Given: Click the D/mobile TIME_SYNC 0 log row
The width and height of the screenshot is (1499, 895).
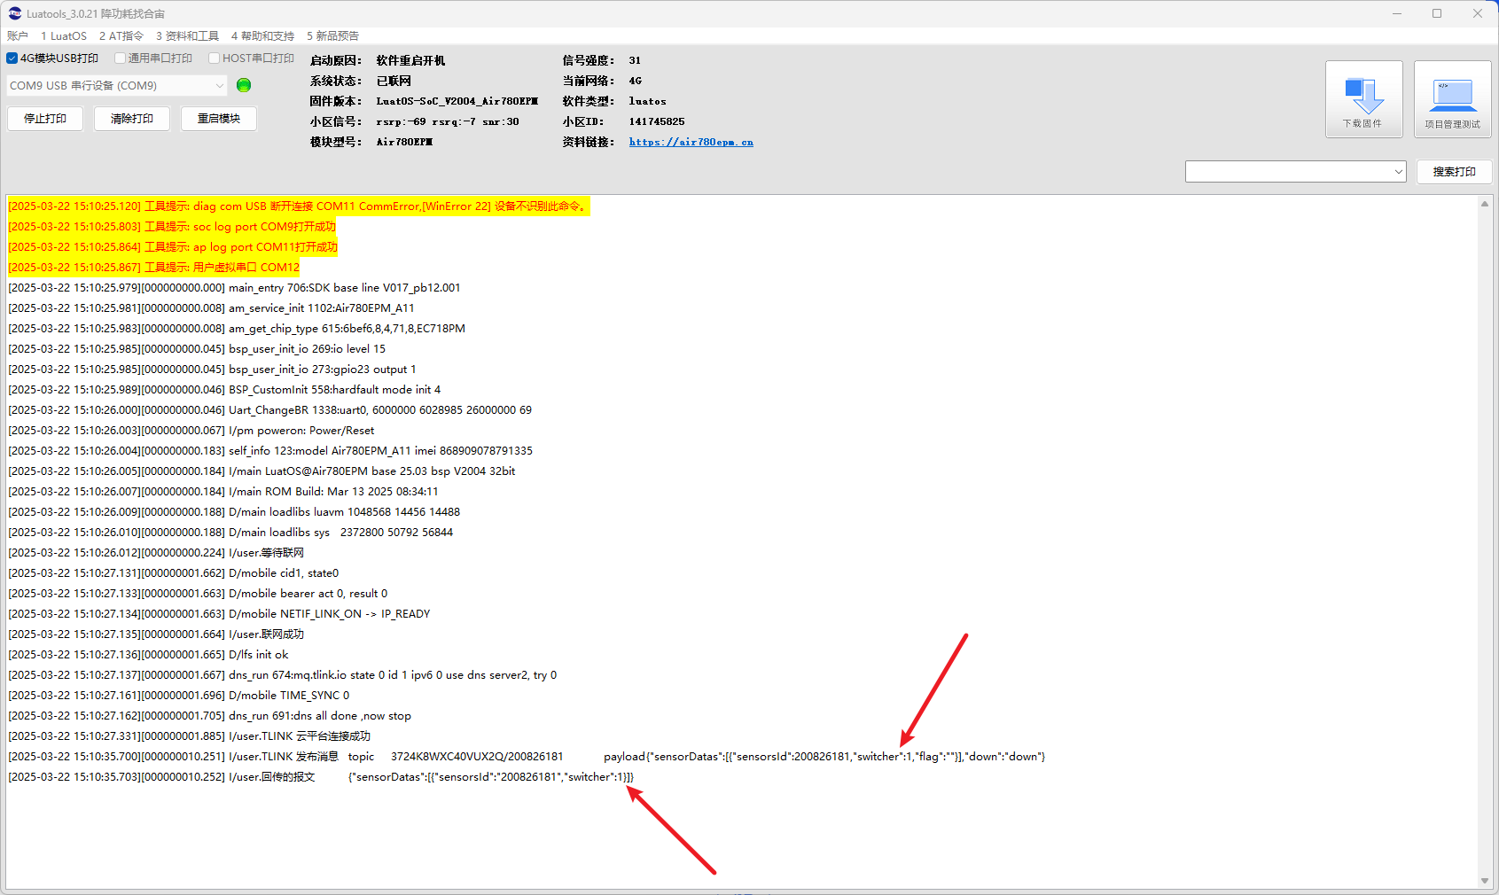Looking at the screenshot, I should pos(179,696).
